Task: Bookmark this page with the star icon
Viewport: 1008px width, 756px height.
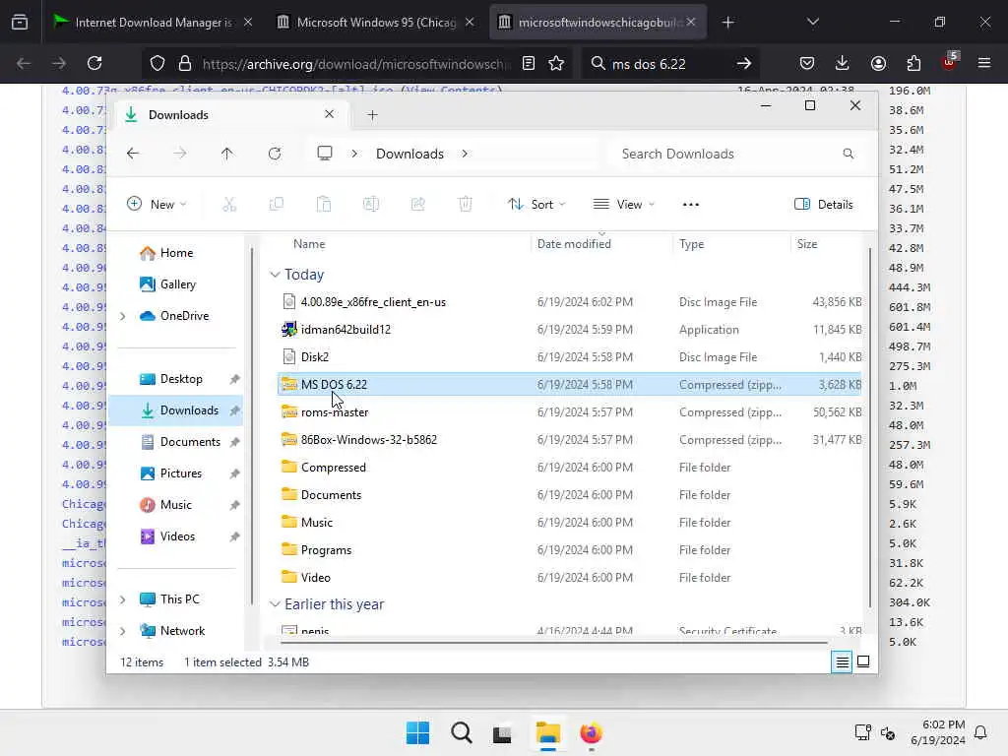Action: [556, 63]
